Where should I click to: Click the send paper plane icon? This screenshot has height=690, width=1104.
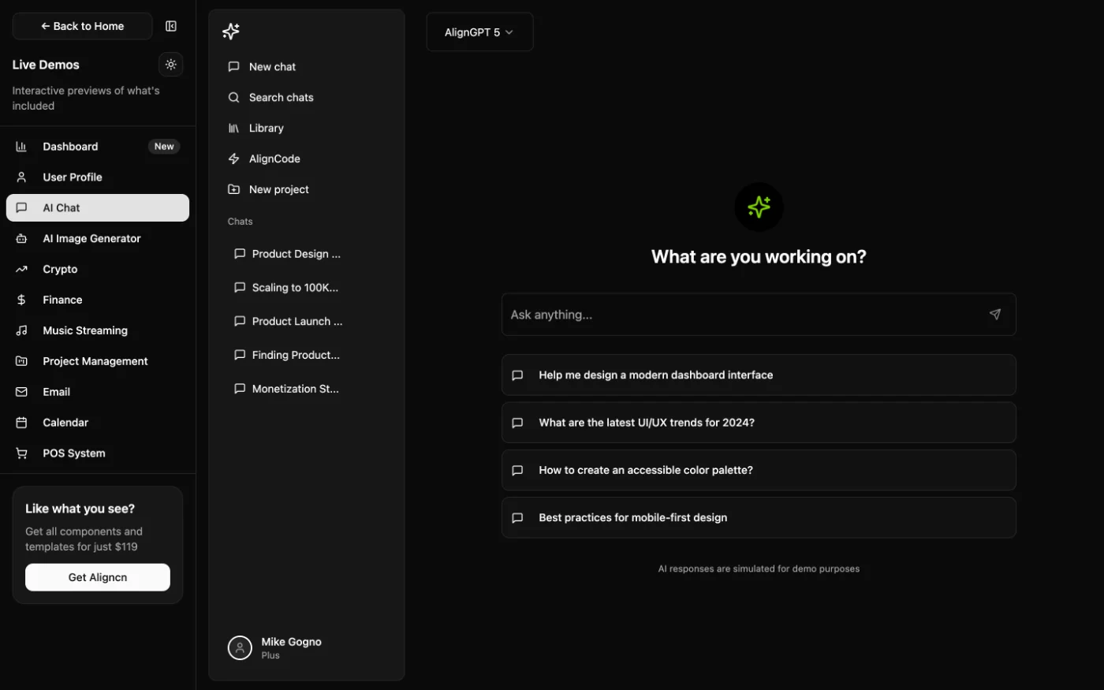pos(995,315)
